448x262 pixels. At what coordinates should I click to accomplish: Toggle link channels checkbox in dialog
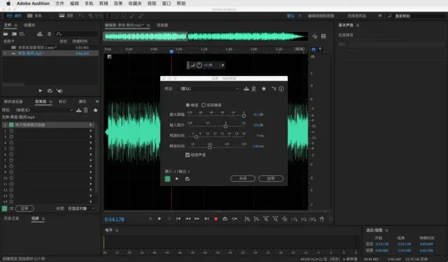click(x=187, y=155)
